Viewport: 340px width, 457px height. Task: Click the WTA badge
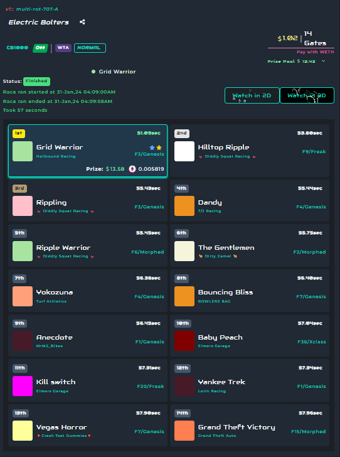63,48
